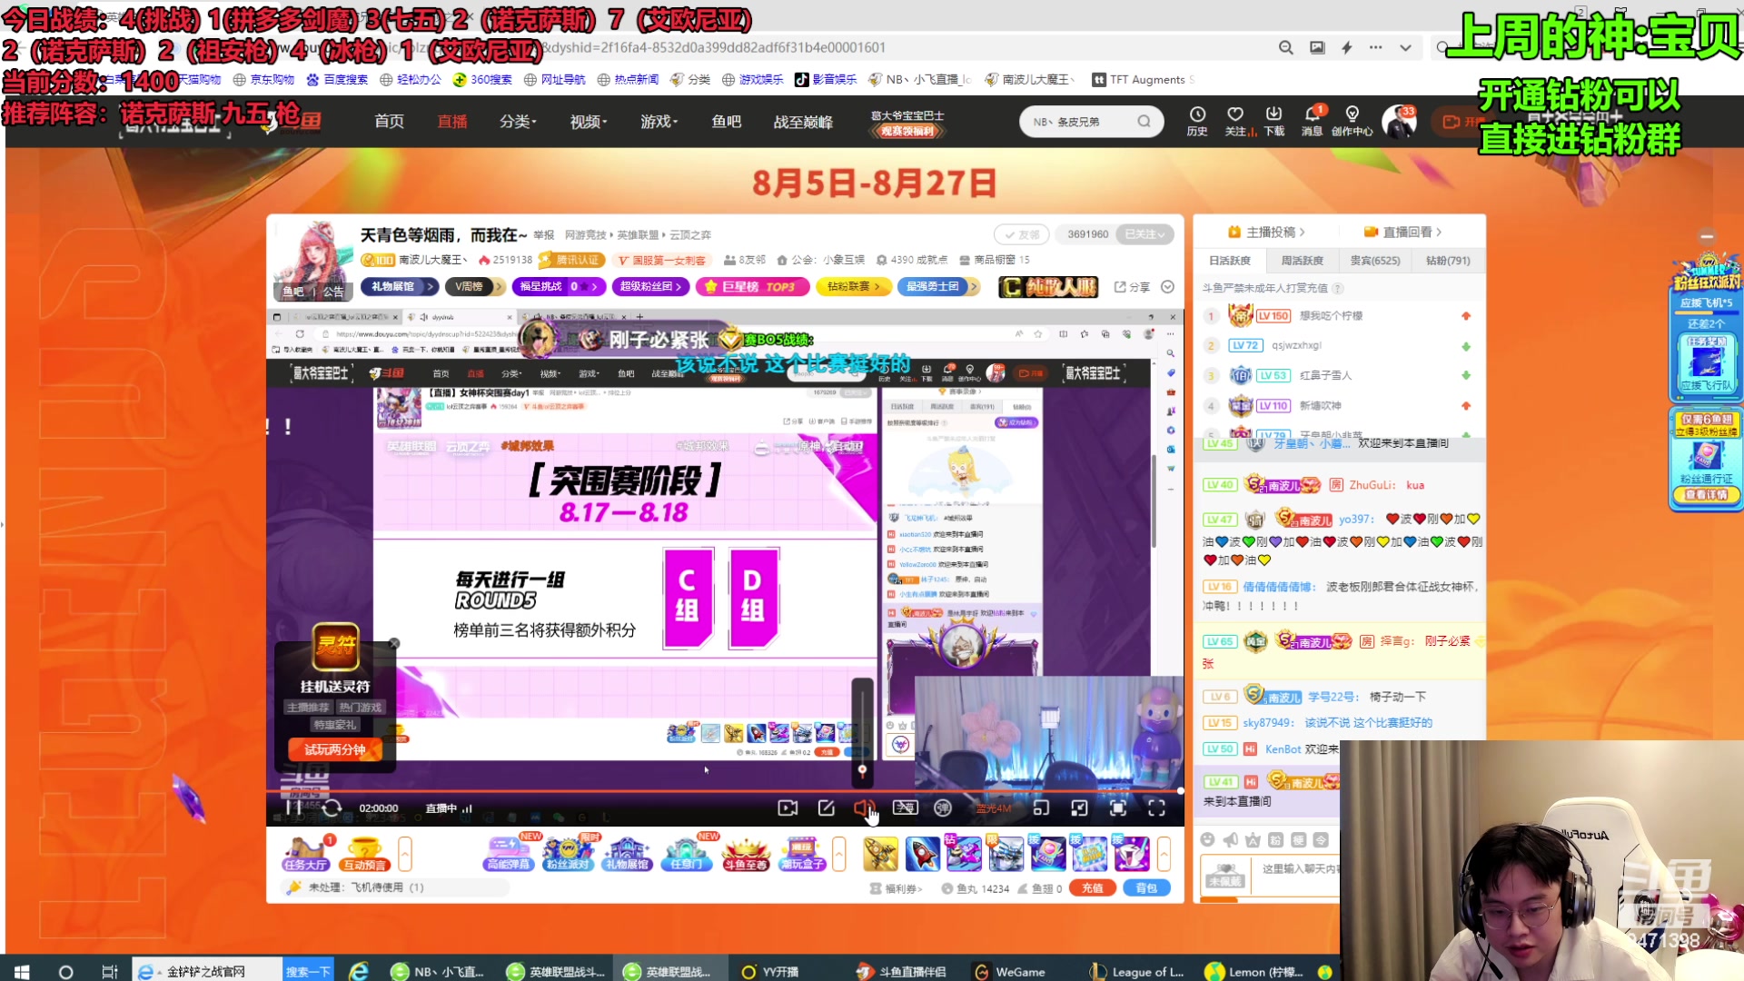Start screen recording via the player capture icon
Image resolution: width=1744 pixels, height=981 pixels.
[788, 808]
